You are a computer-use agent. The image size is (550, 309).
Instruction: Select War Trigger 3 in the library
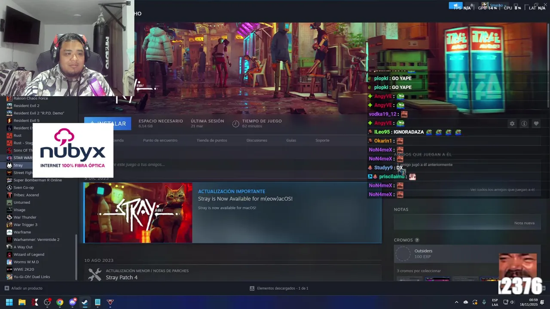[x=25, y=225]
